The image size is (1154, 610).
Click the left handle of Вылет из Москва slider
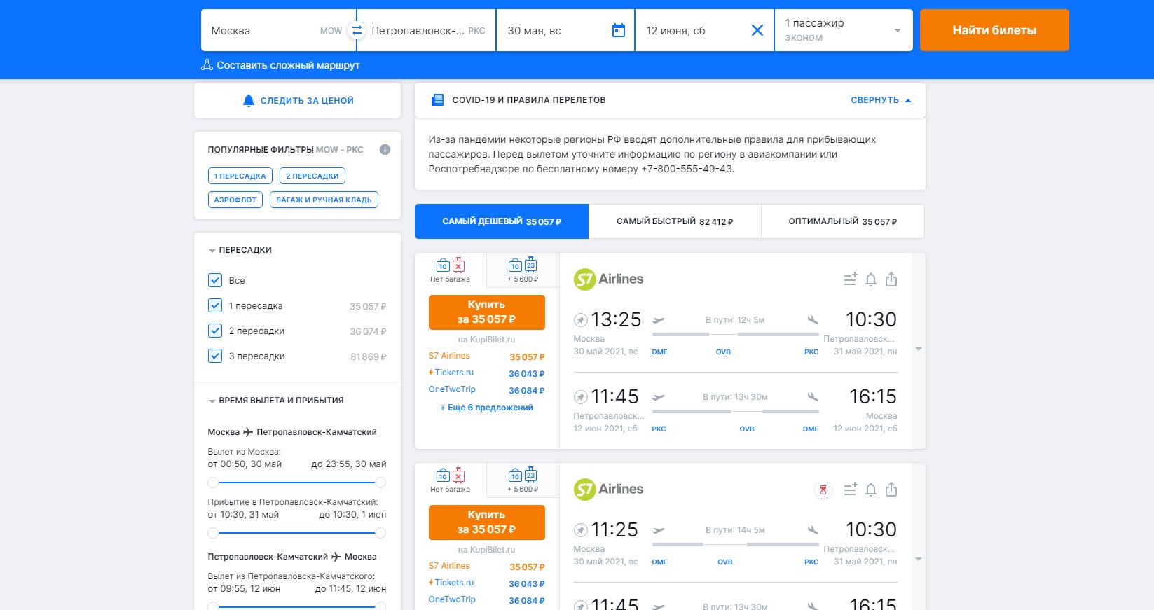tap(213, 483)
